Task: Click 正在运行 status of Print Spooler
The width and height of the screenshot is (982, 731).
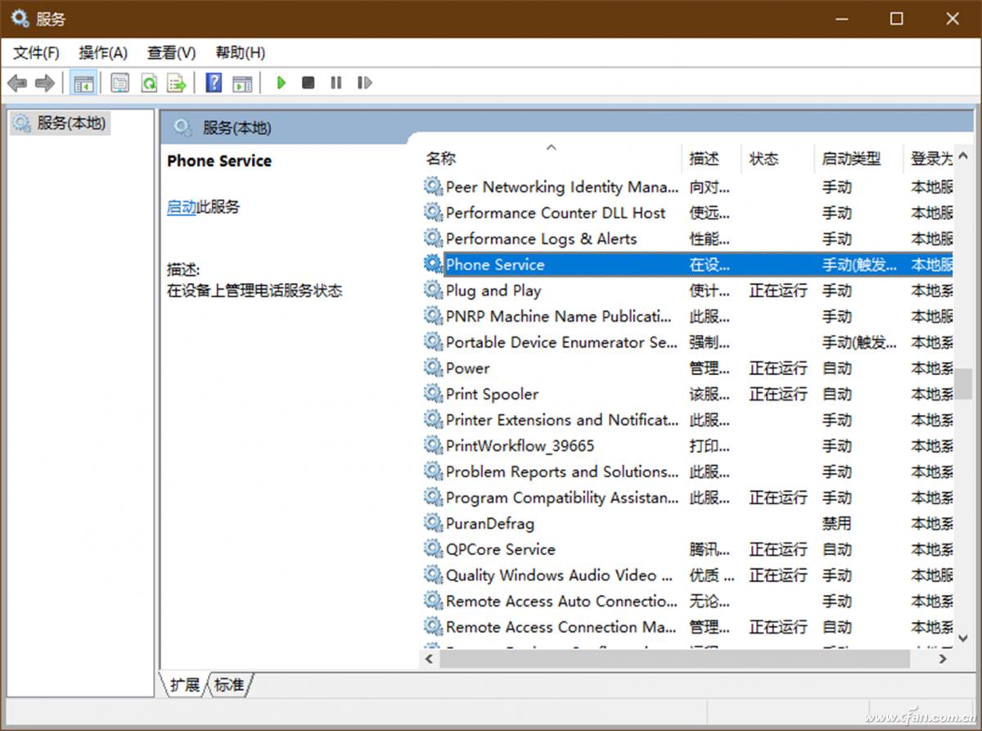Action: click(778, 394)
